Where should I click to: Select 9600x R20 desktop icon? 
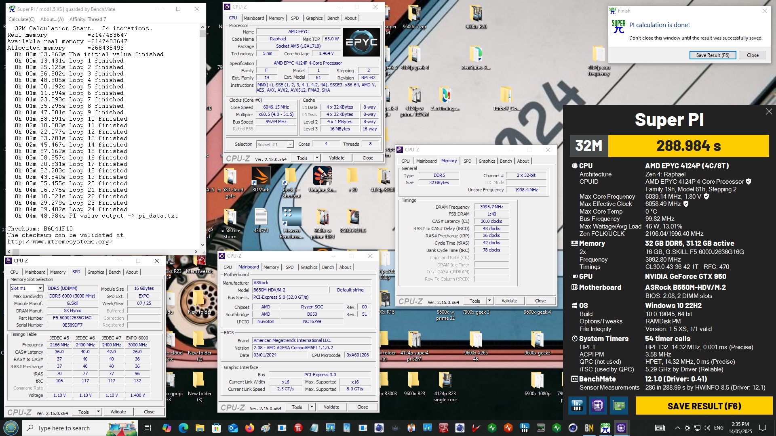tap(476, 17)
